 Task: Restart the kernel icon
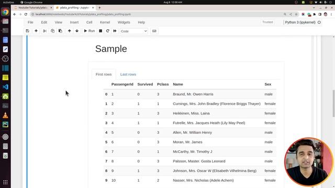(108, 31)
